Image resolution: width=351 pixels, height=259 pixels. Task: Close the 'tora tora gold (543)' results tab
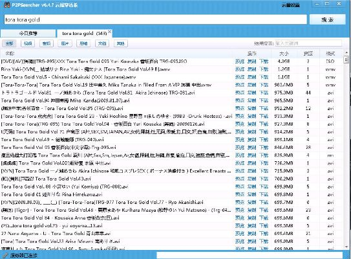109,32
